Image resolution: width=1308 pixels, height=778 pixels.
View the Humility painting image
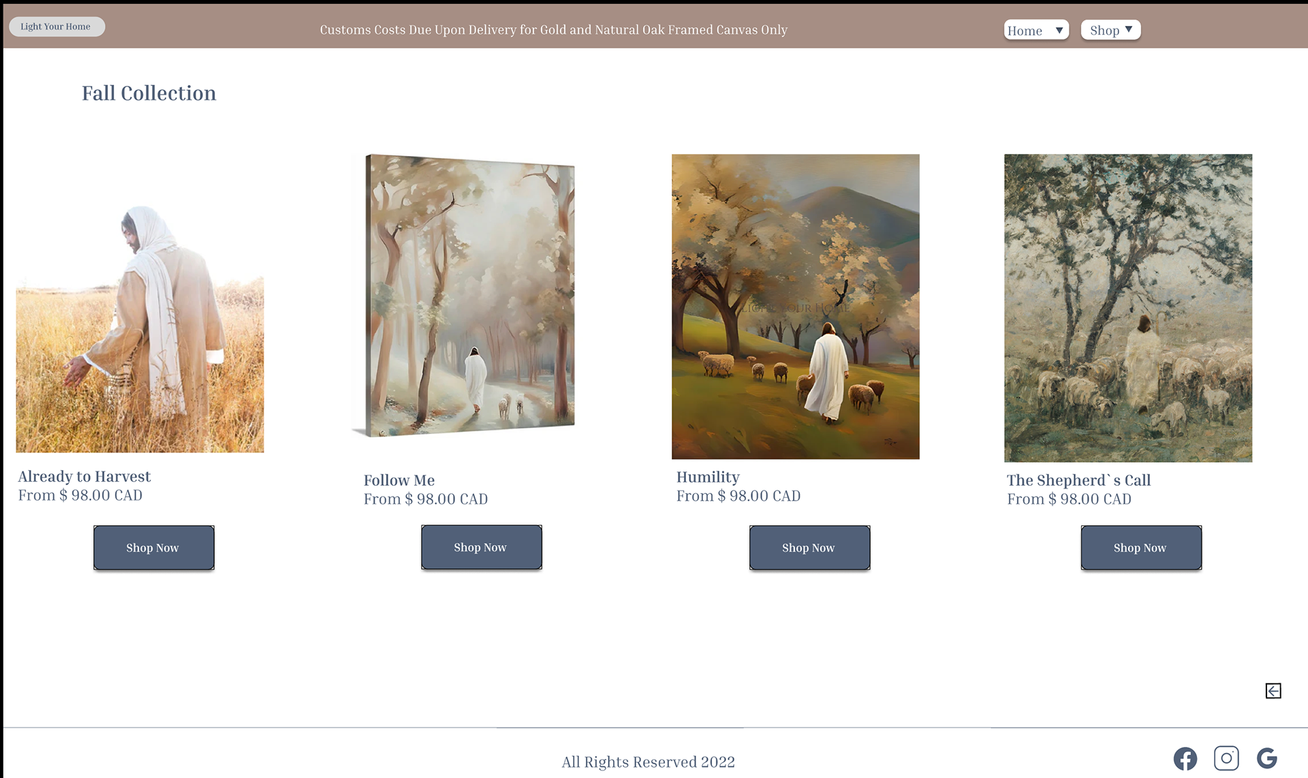click(x=796, y=307)
